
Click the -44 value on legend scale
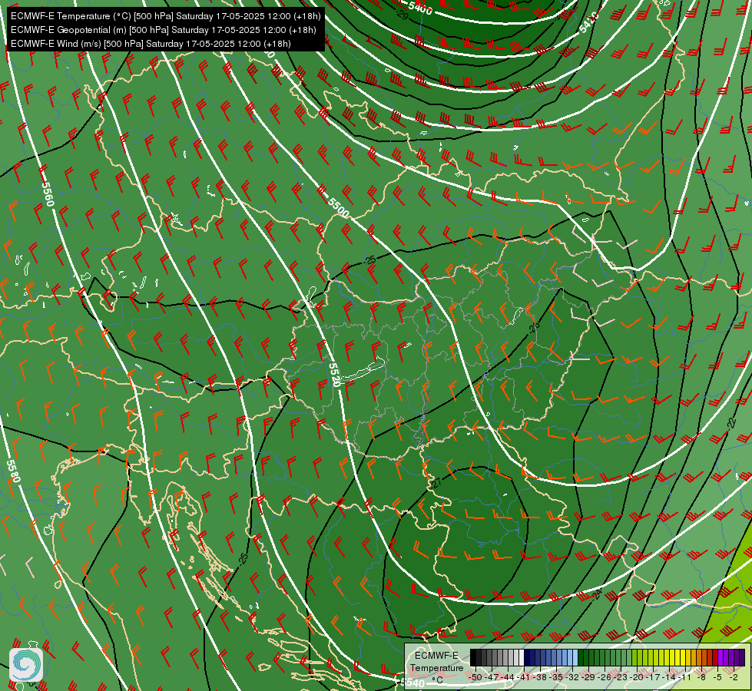tap(508, 677)
